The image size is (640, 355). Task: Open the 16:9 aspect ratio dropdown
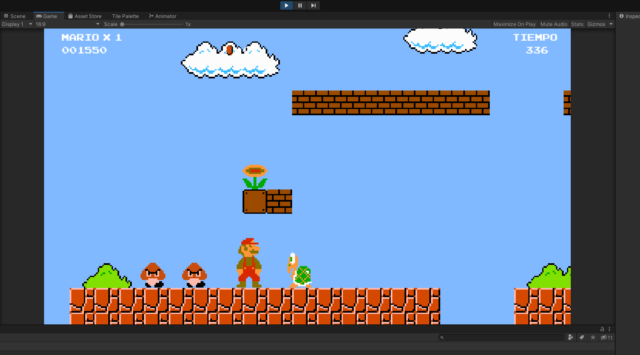point(68,24)
